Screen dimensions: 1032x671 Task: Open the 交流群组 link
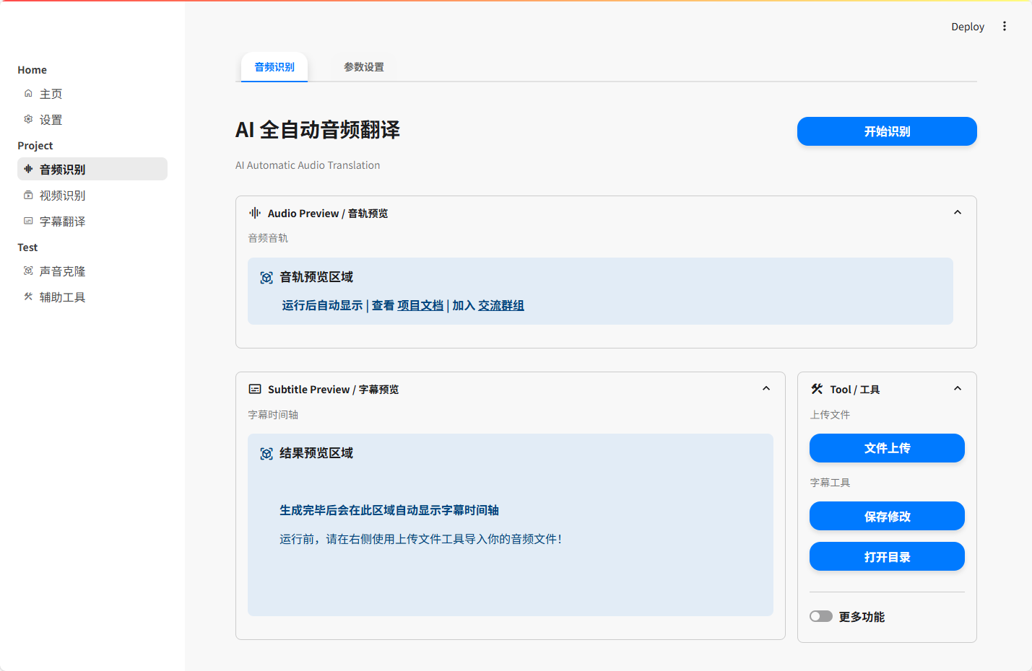500,306
